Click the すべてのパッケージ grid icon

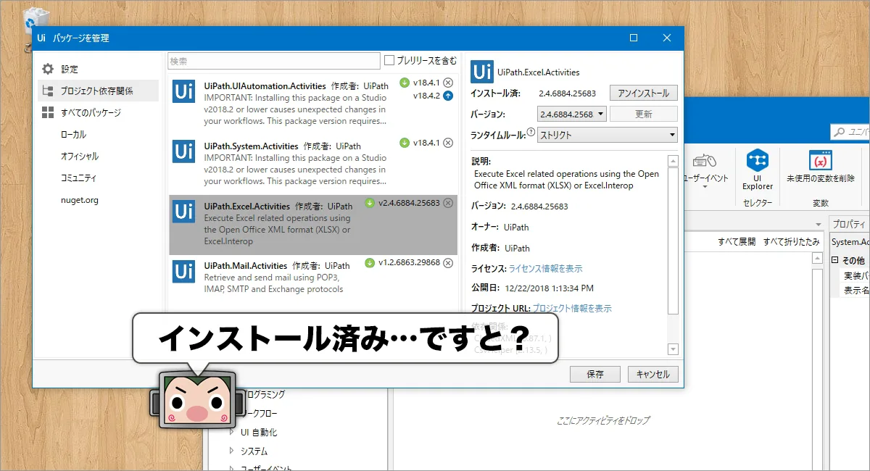tap(48, 112)
